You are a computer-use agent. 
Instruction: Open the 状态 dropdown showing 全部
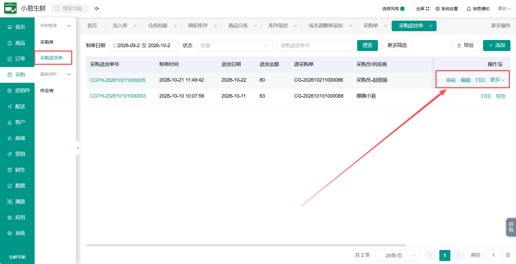[x=234, y=46]
